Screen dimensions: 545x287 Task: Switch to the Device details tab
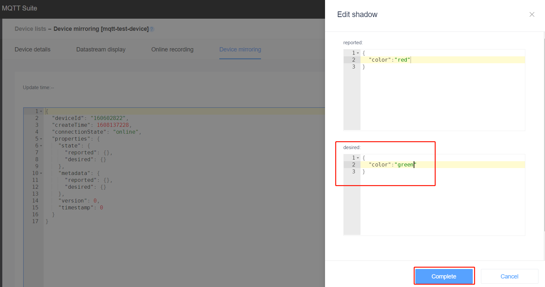(x=33, y=49)
